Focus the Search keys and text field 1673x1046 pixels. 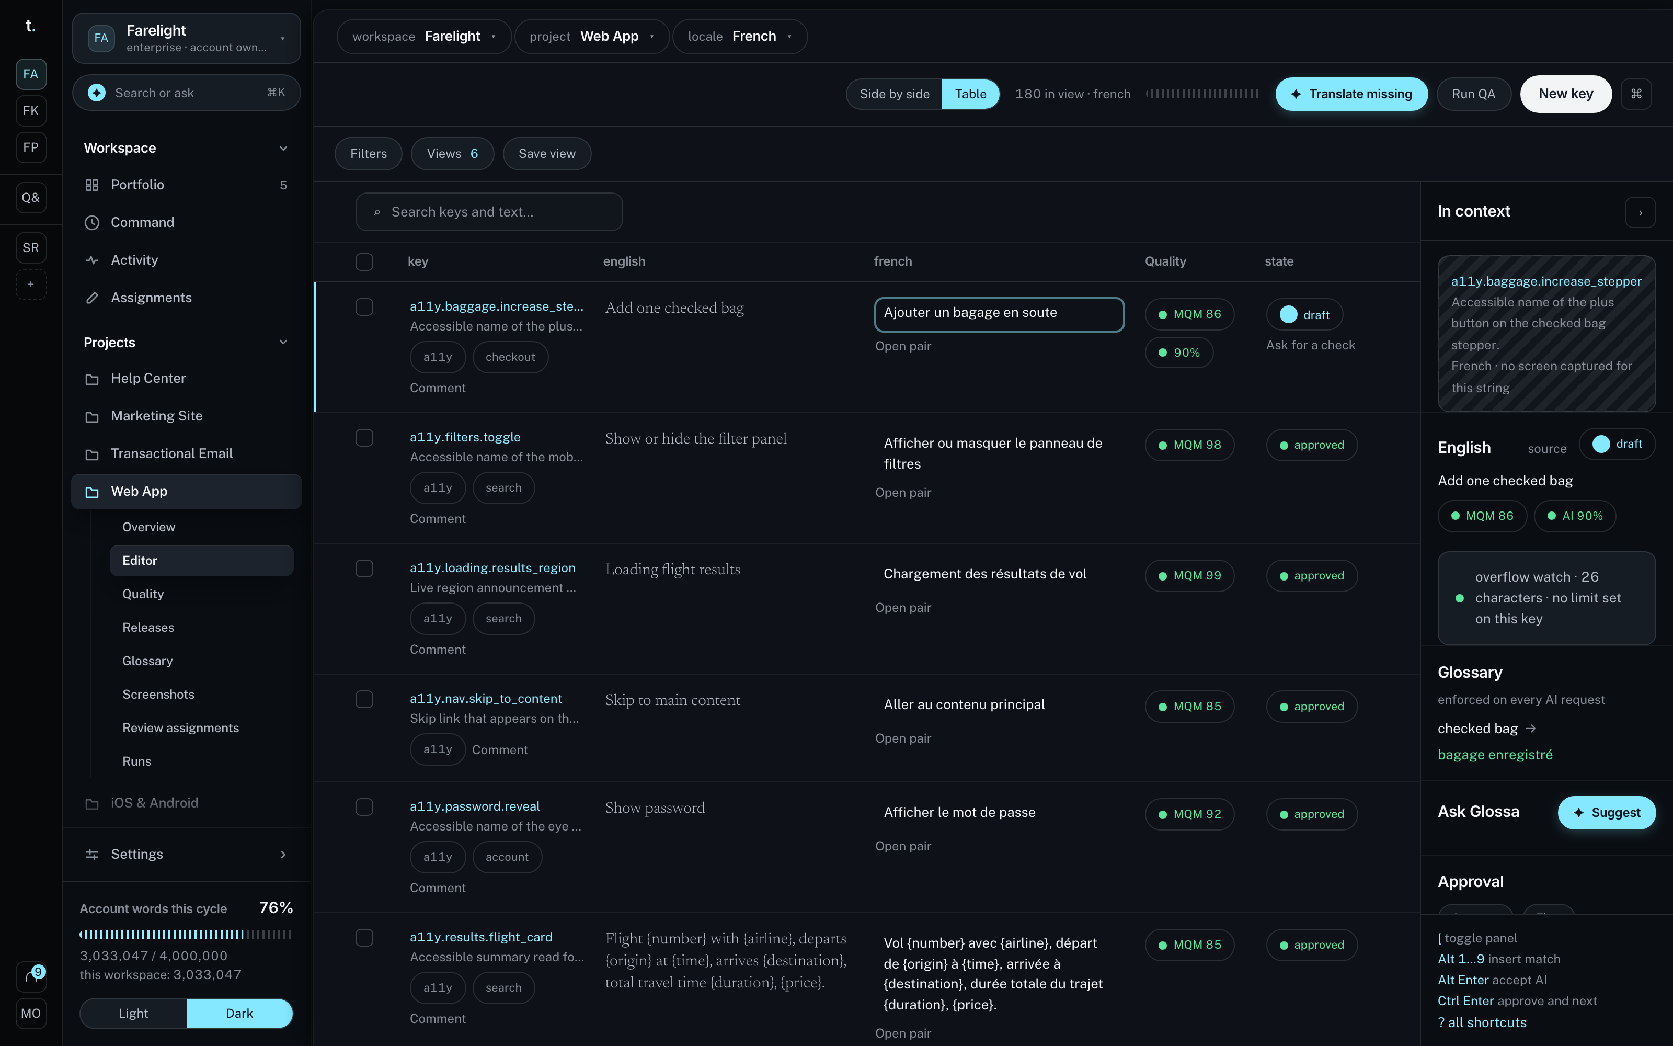[x=489, y=212]
